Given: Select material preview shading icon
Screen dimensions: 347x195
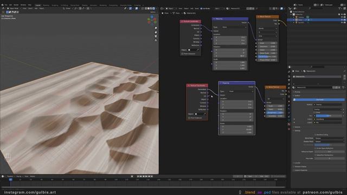Looking at the screenshot, I should pyautogui.click(x=151, y=9).
